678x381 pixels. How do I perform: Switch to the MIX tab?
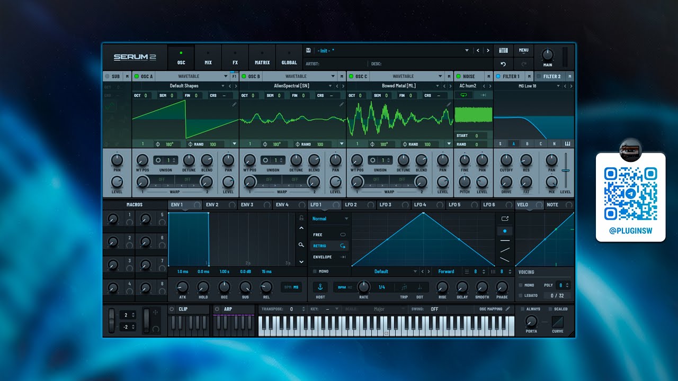(x=208, y=58)
